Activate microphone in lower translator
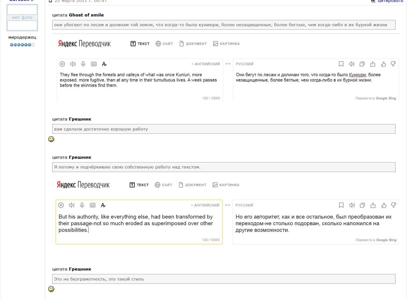This screenshot has height=299, width=408. (82, 205)
